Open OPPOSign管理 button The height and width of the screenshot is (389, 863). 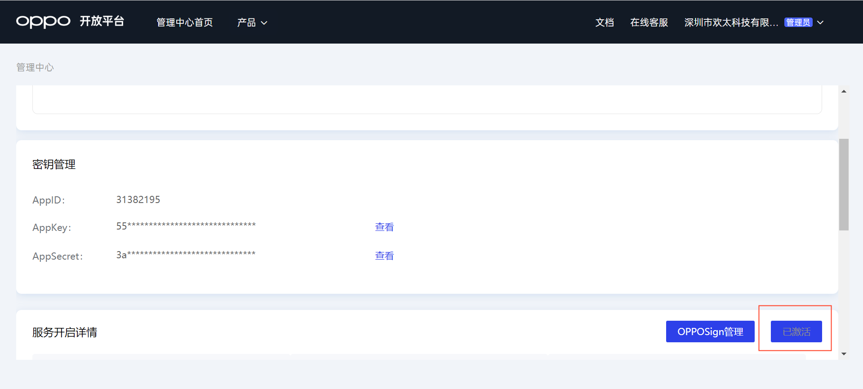[x=710, y=332]
